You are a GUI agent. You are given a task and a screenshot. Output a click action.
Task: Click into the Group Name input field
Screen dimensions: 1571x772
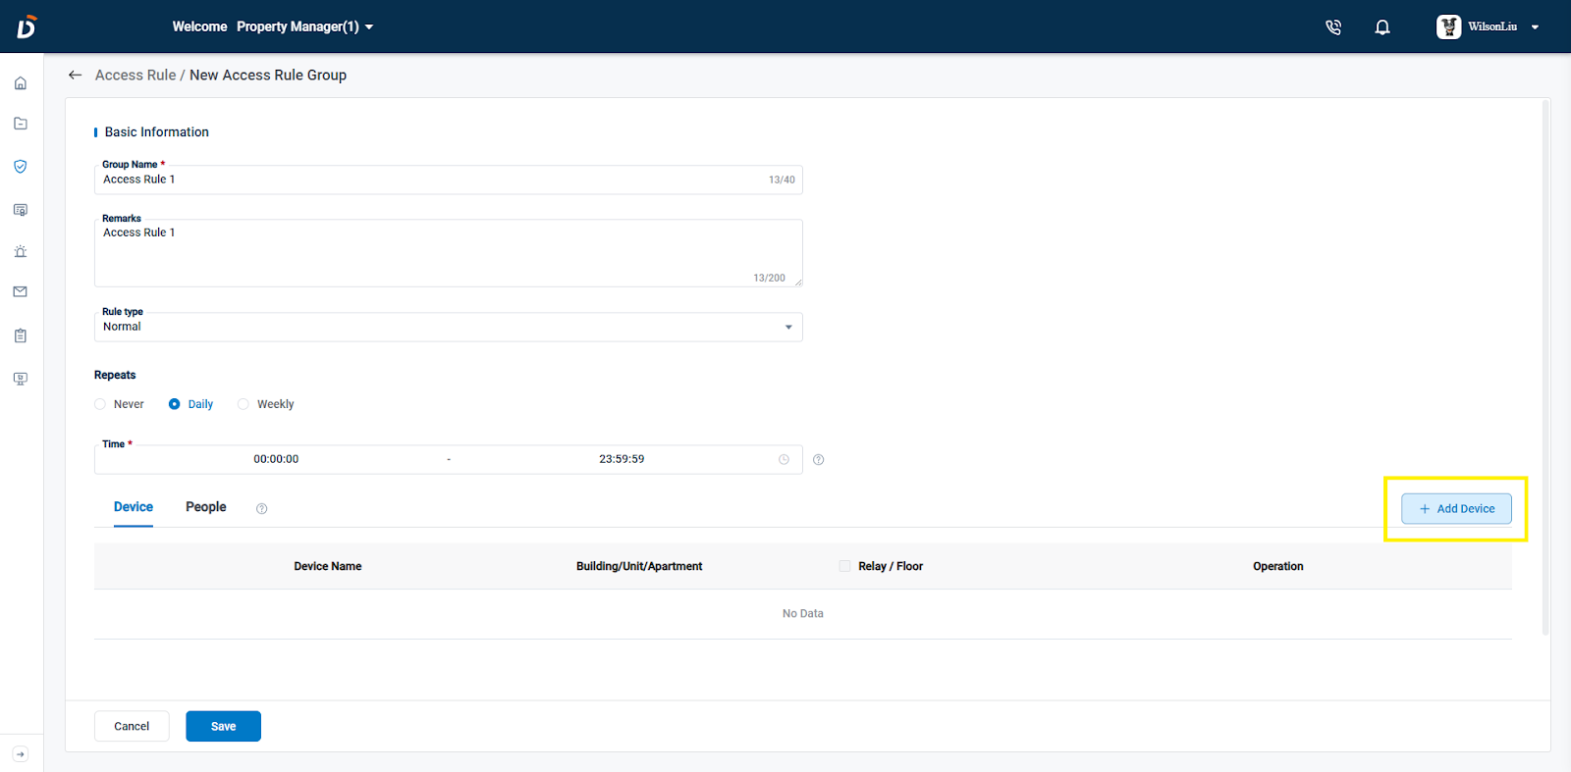432,180
